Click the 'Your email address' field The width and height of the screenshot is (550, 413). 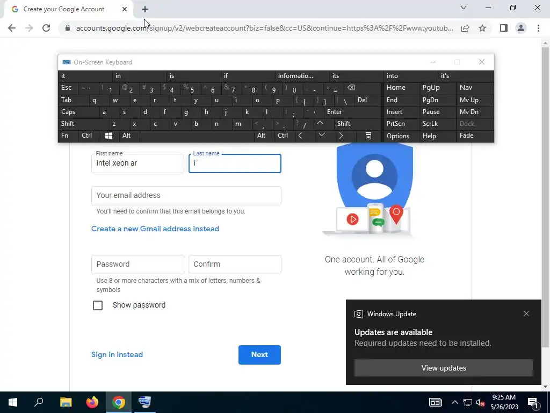(186, 196)
